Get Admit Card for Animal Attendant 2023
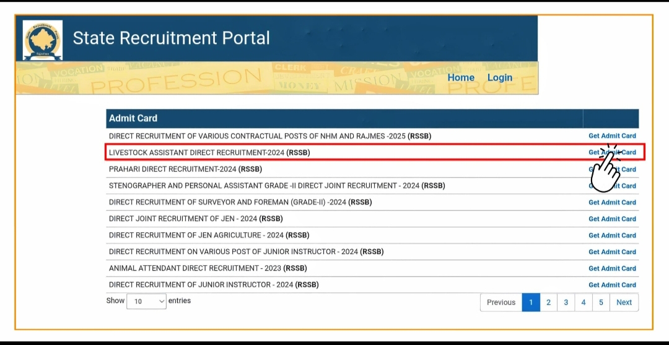669x345 pixels. (x=612, y=268)
